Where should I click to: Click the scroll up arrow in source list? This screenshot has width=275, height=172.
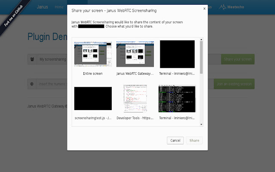[x=202, y=40]
